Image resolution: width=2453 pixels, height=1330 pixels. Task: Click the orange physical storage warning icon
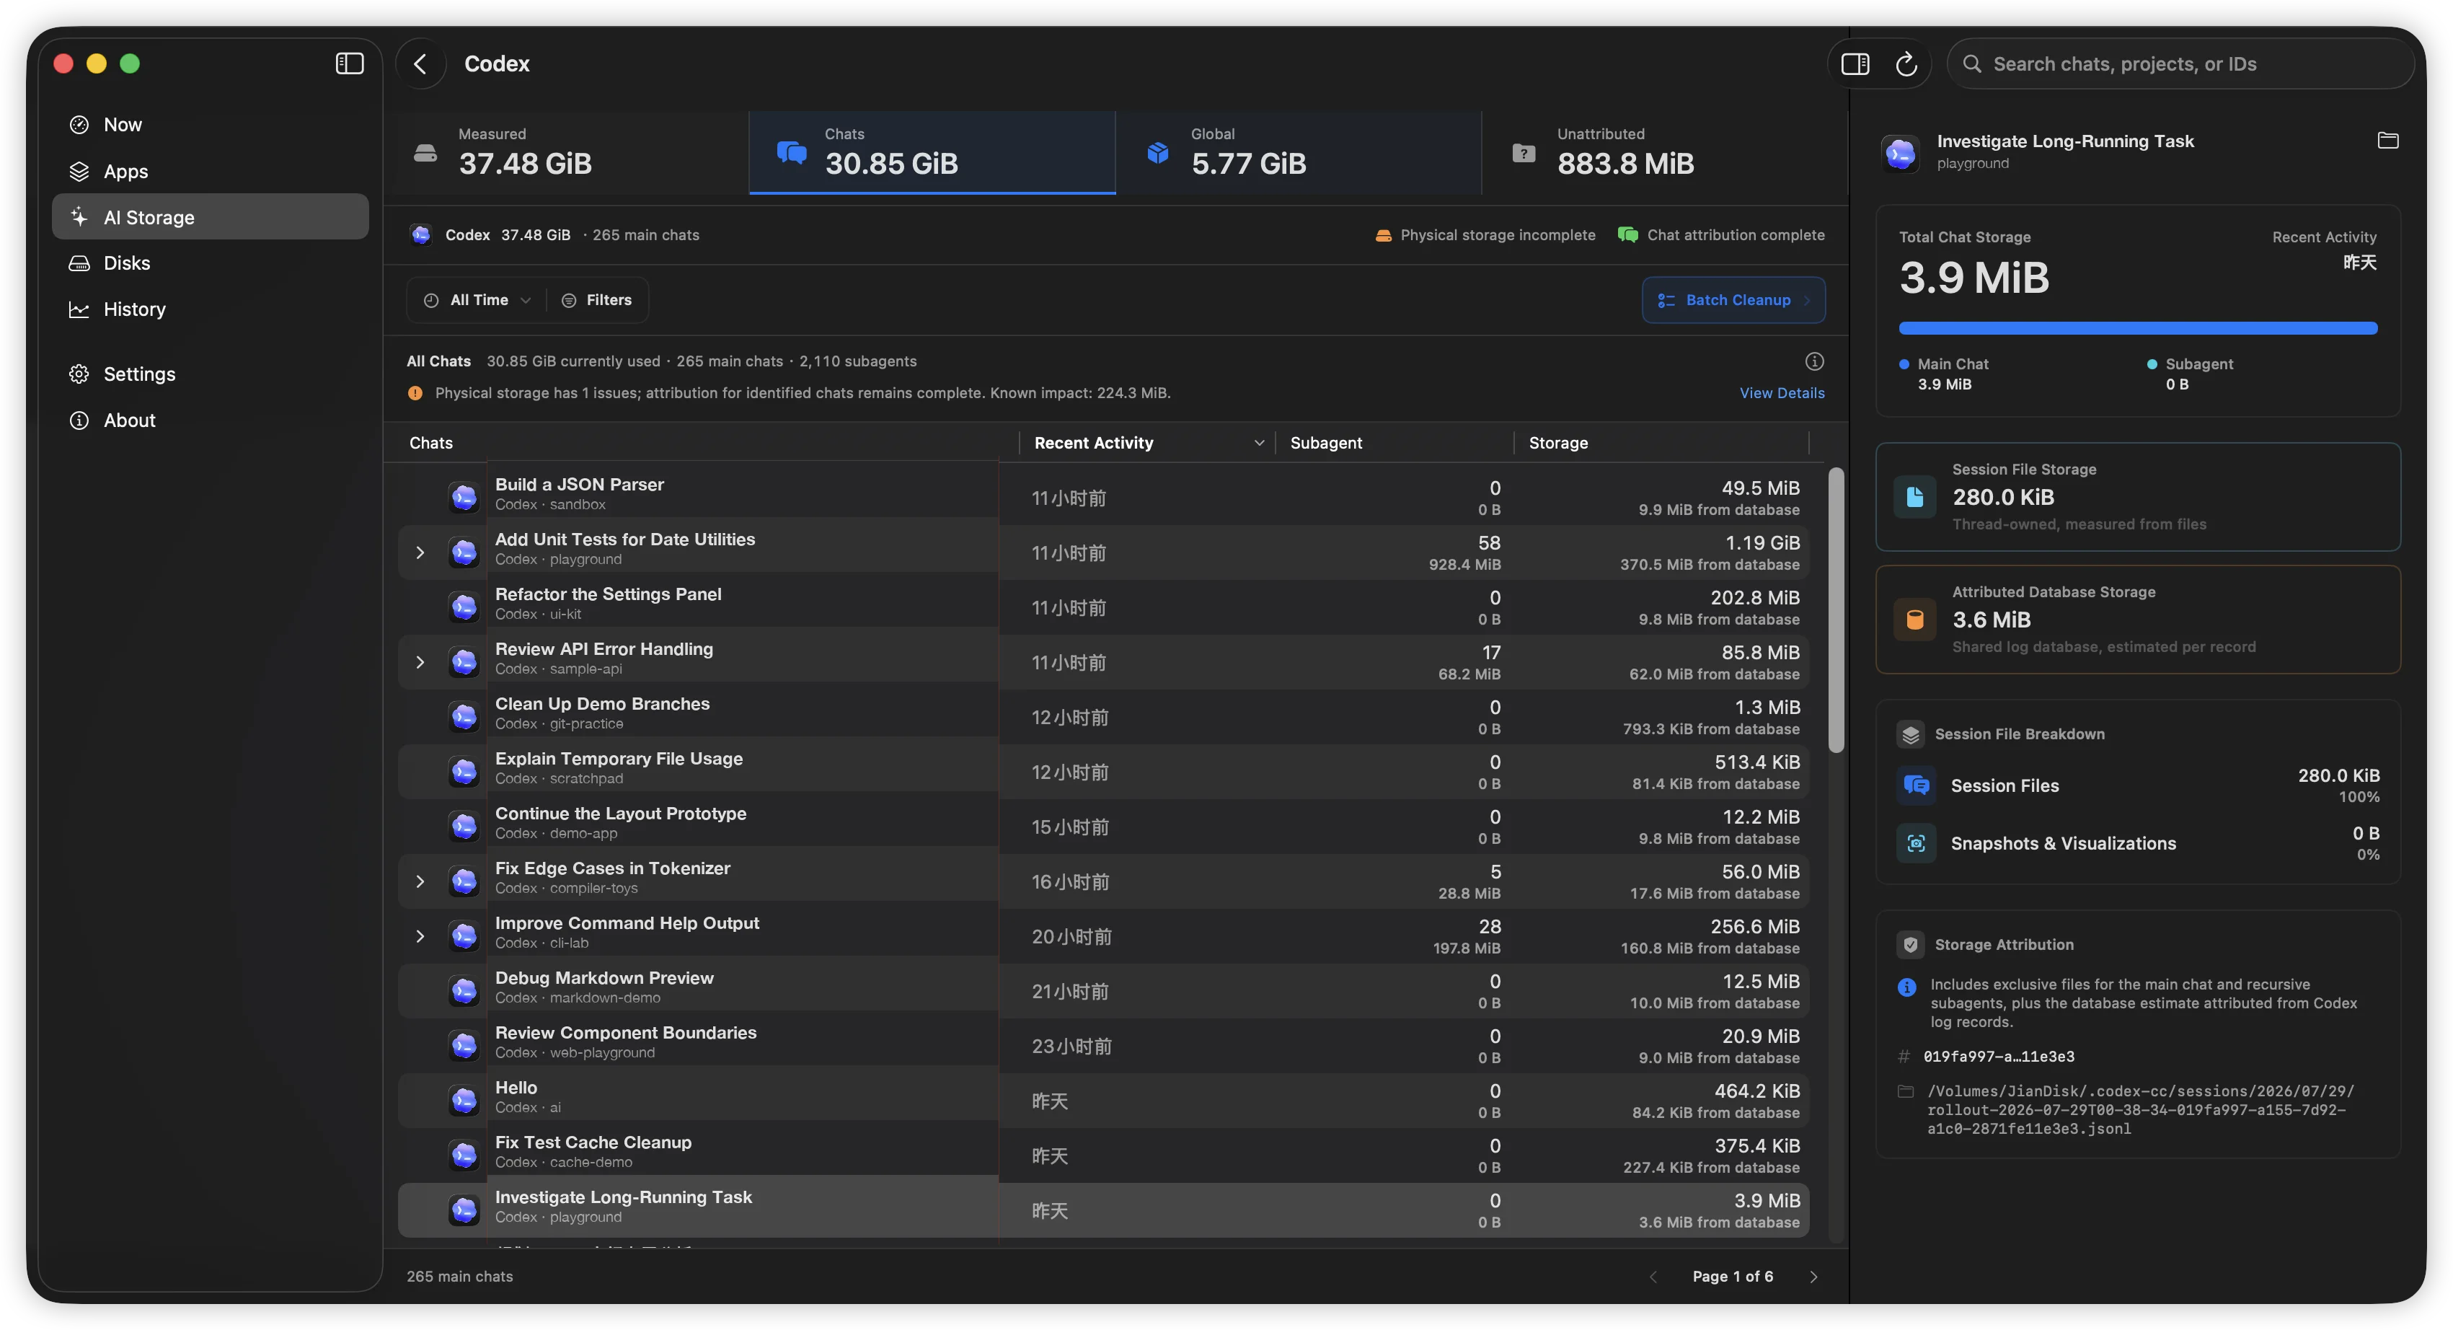point(415,392)
